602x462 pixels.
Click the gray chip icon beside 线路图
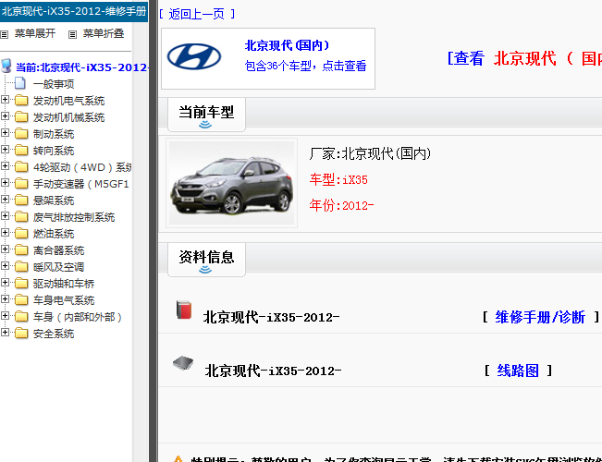[x=183, y=363]
